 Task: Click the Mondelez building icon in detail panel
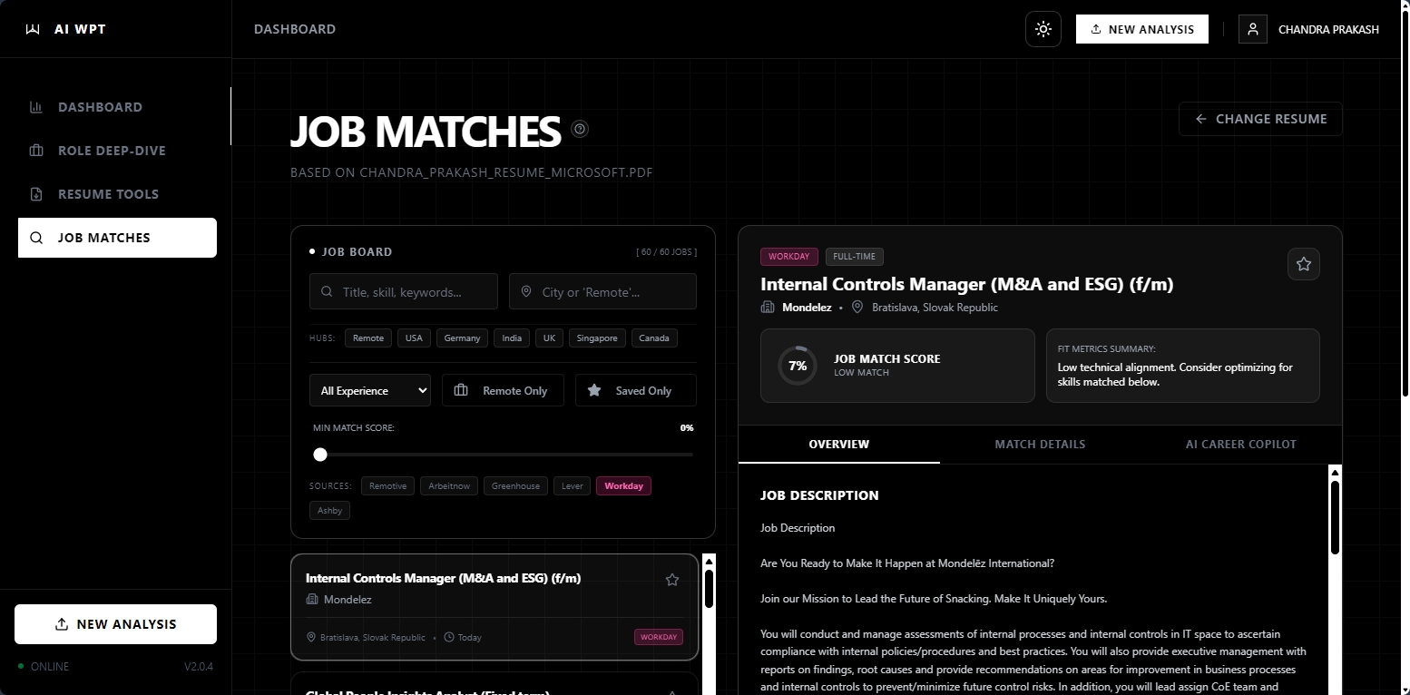click(x=768, y=308)
